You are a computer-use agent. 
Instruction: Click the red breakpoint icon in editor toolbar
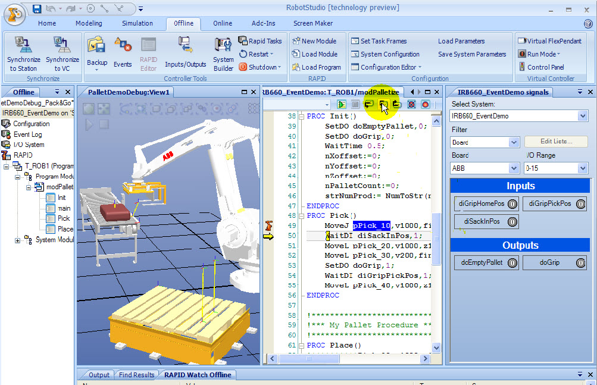pos(425,104)
